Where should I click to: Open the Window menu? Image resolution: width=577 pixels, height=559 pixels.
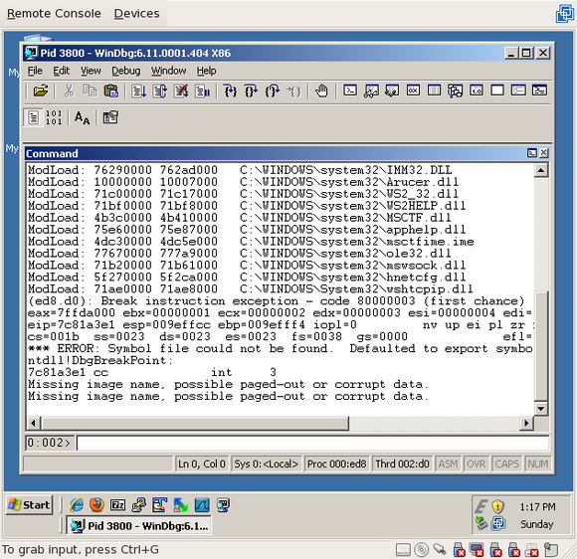[168, 71]
